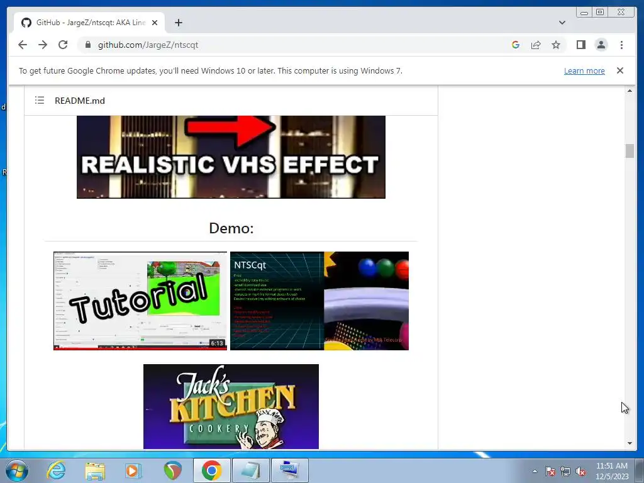Open the Tutorial video thumbnail

click(x=140, y=301)
